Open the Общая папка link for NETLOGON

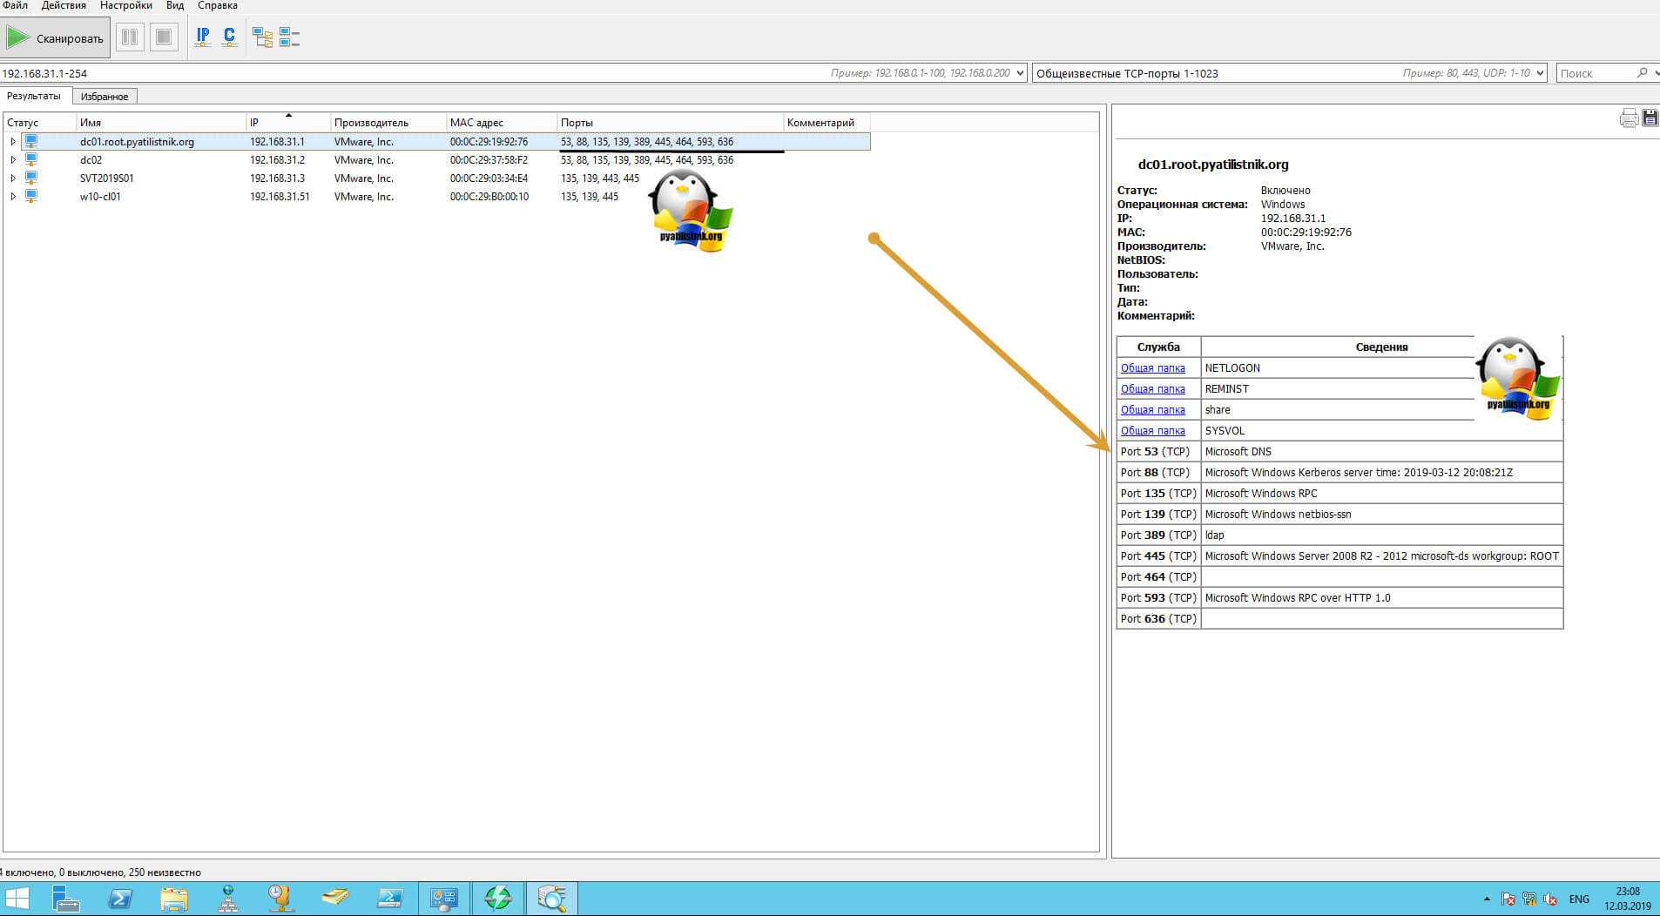(x=1152, y=368)
